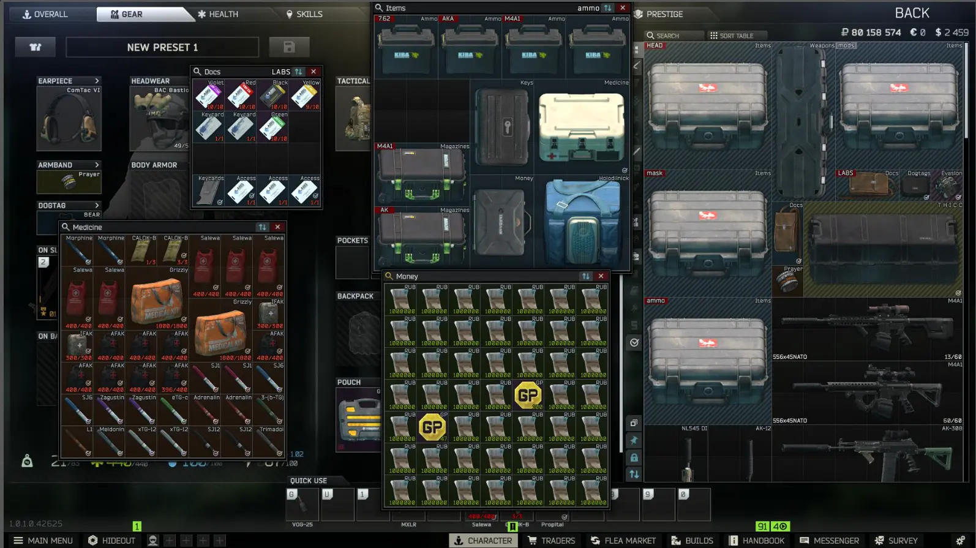Screen dimensions: 976x548
Task: Switch to the SKILLS tab
Action: click(304, 14)
